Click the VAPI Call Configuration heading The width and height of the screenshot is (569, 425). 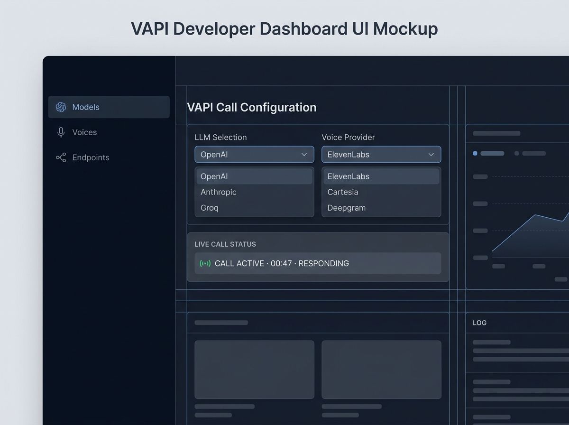coord(252,107)
